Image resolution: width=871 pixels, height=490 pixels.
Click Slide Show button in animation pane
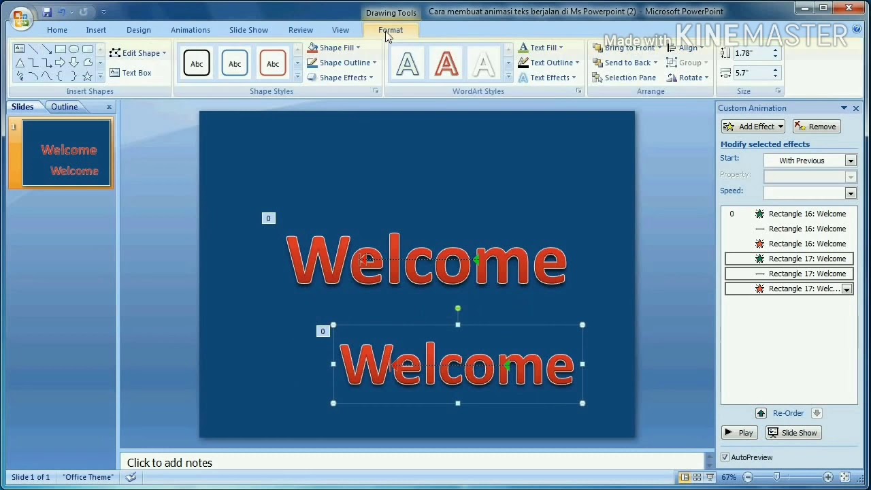[x=793, y=433]
